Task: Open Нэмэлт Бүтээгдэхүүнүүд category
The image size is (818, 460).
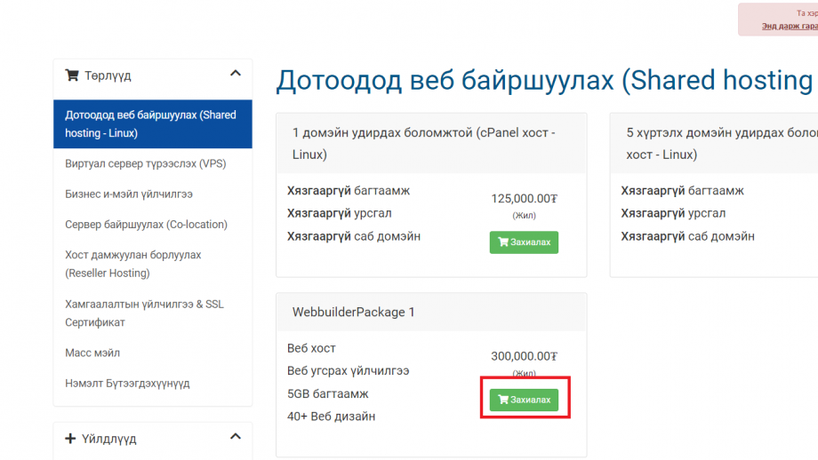Action: [x=127, y=384]
